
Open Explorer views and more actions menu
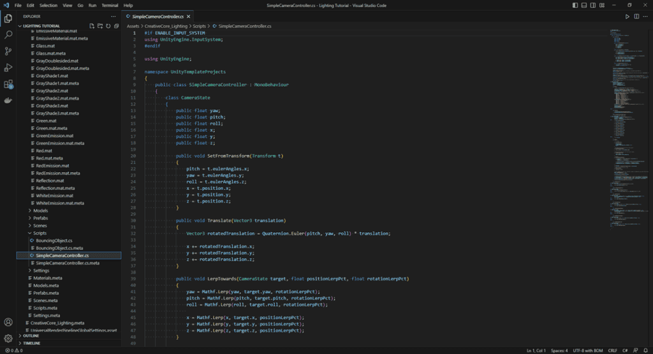pyautogui.click(x=114, y=17)
